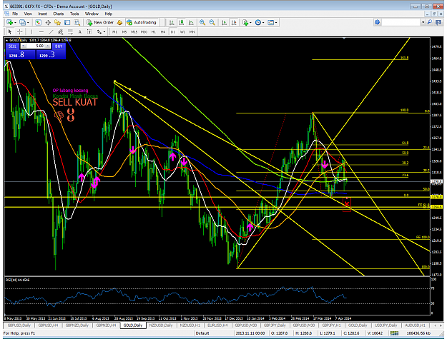Select the M1 timeframe
447x339 pixels.
point(114,32)
